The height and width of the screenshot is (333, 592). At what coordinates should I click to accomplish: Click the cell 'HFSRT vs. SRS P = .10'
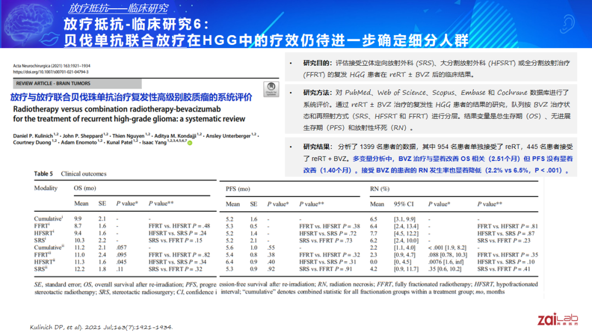(506, 262)
